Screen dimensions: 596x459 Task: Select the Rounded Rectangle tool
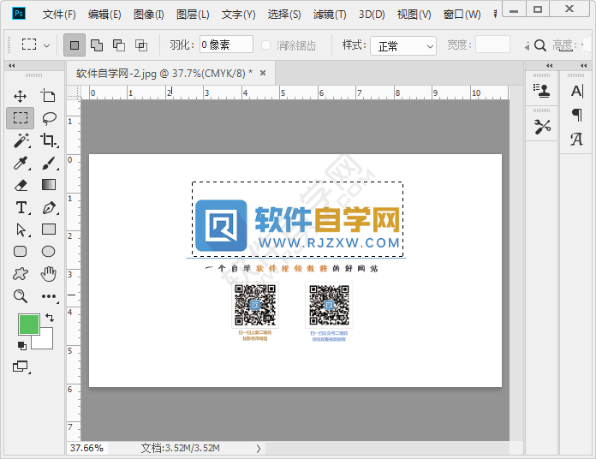[x=21, y=251]
